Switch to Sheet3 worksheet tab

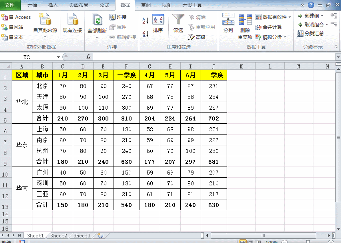(82, 236)
